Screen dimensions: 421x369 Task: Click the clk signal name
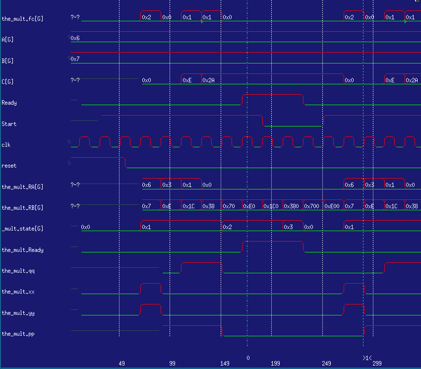tap(5, 145)
